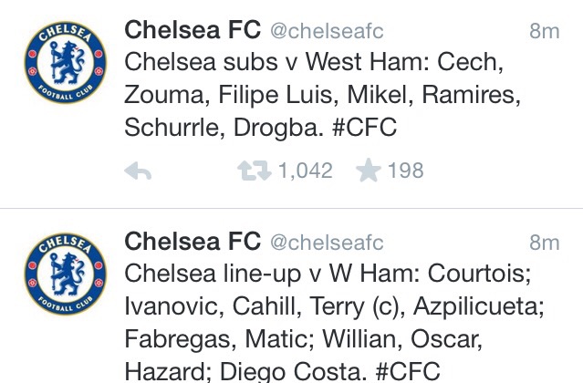583x383 pixels.
Task: Open Chelsea crest avatar on line-up tweet
Action: pyautogui.click(x=66, y=274)
